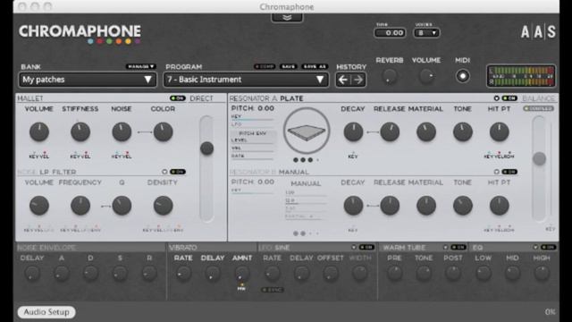
Task: Click the Mallet Volume knob
Action: 39,131
